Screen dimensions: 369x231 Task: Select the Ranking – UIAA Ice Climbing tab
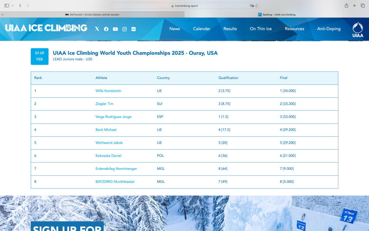[277, 14]
